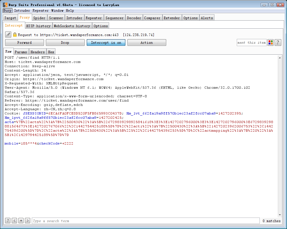Click the mobile=185***4 parameter
The image size is (287, 229).
[20, 143]
